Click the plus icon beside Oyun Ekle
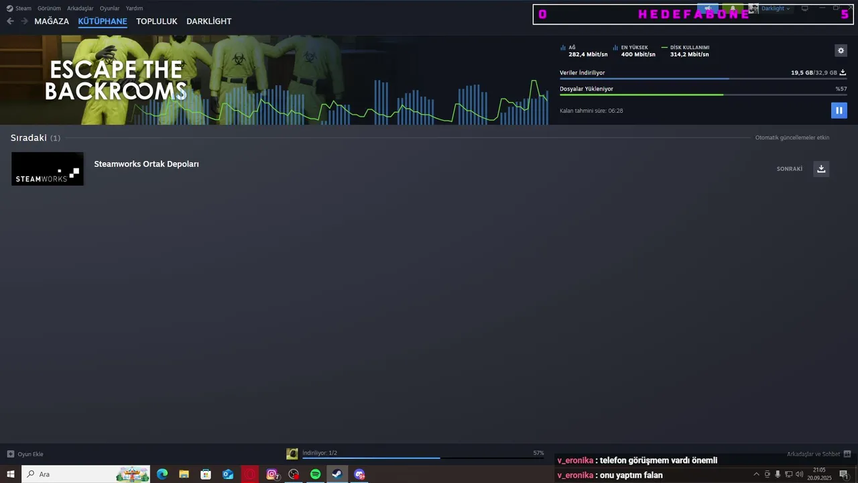 [11, 454]
